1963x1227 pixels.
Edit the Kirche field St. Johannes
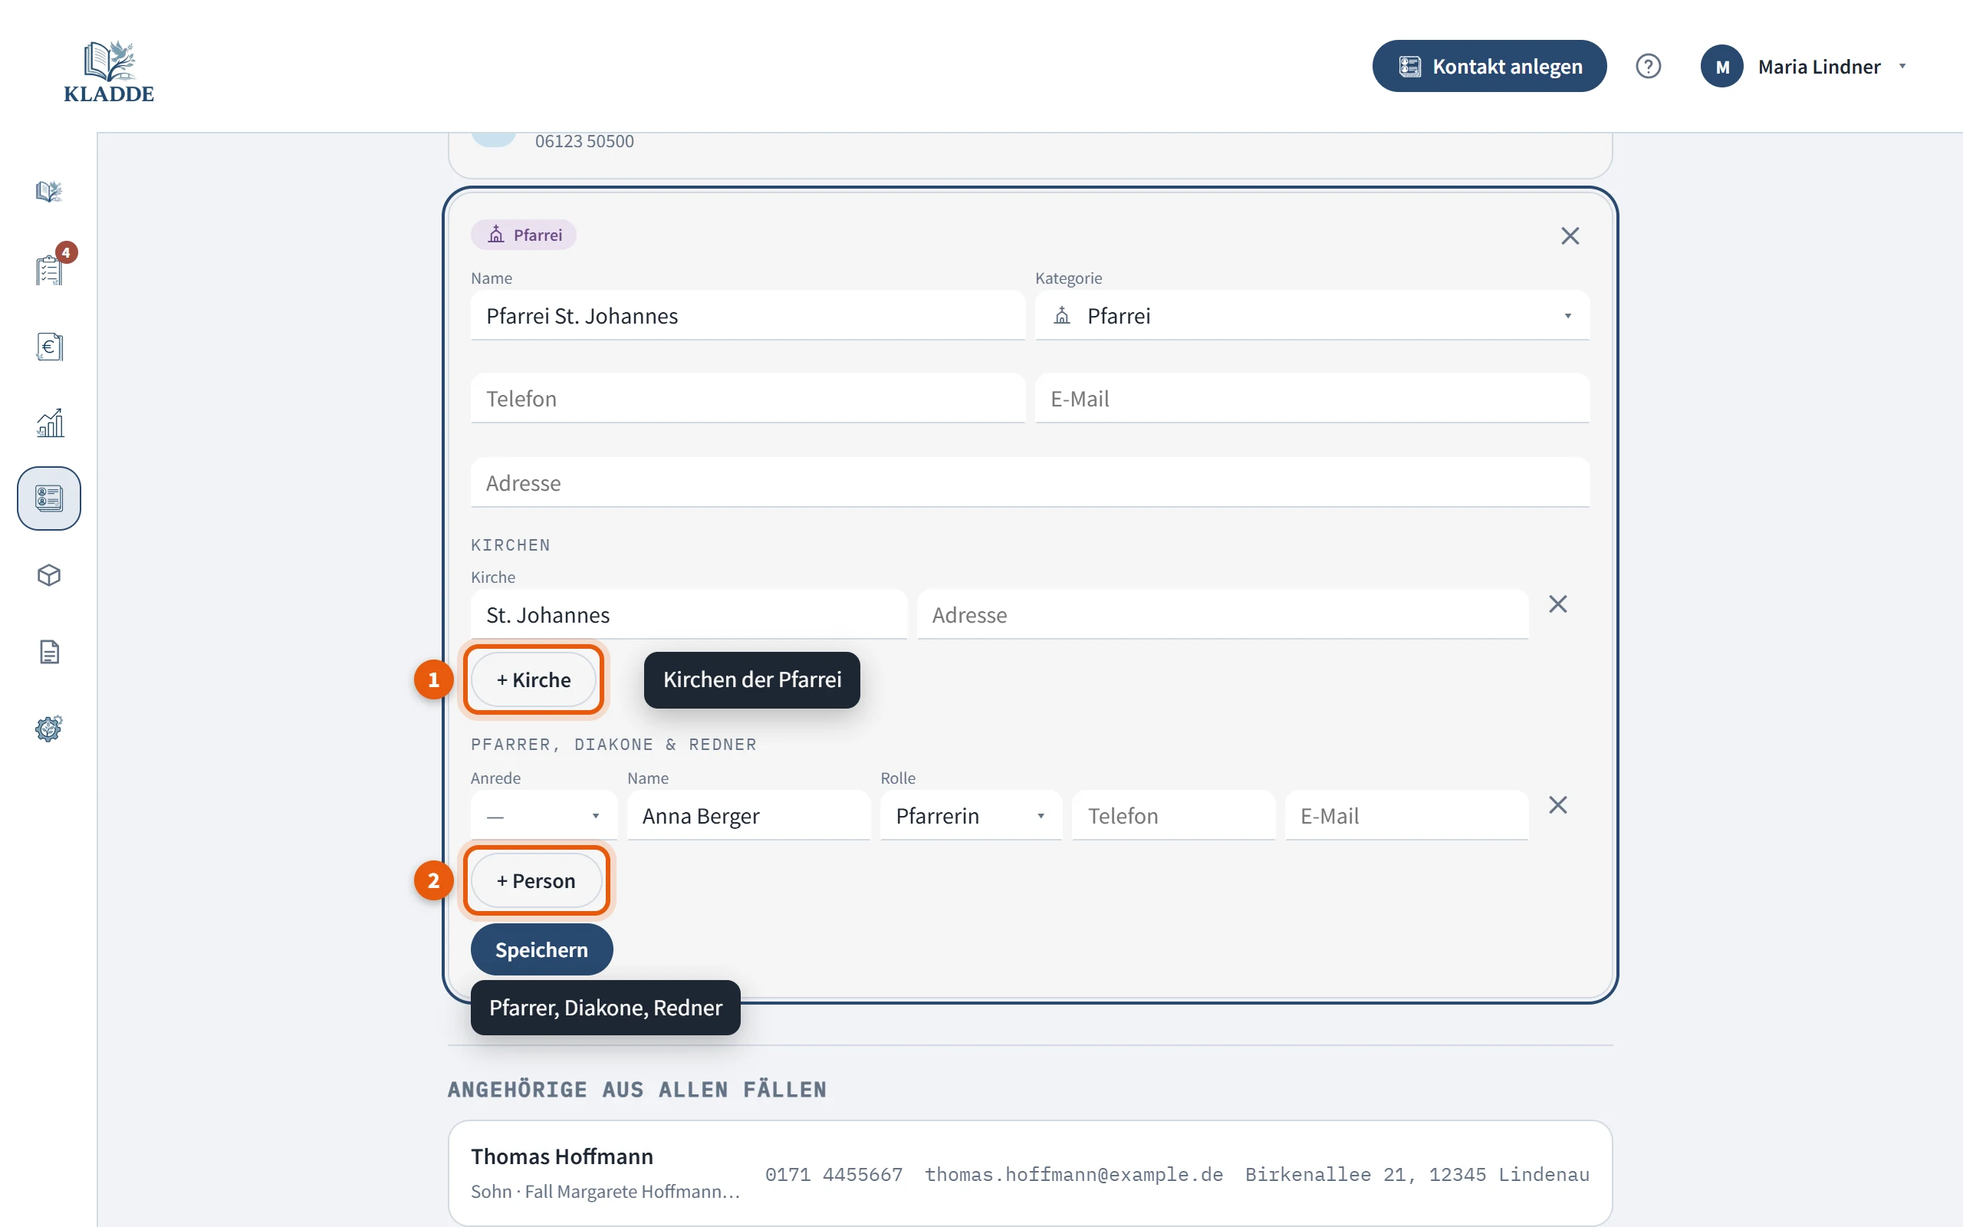pos(688,615)
